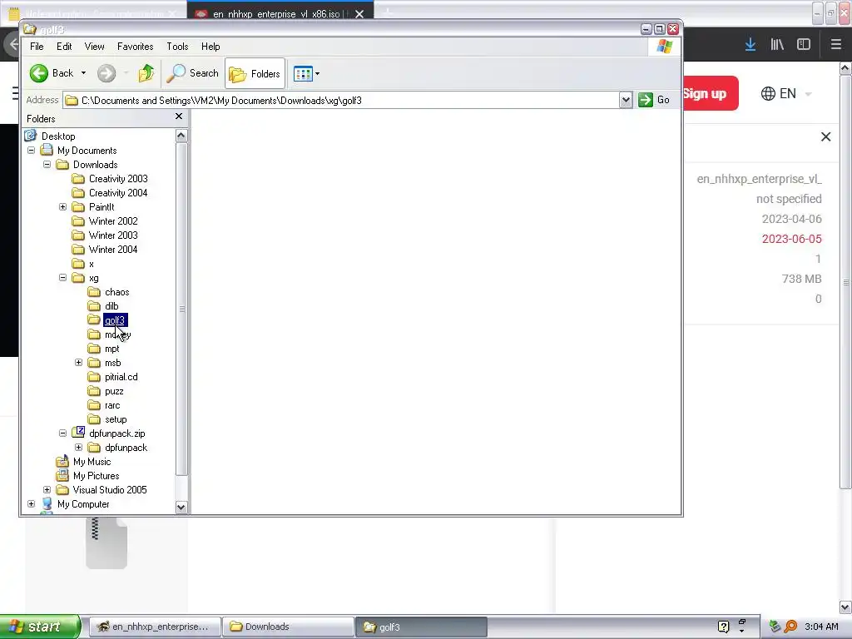Click the help question-mark tray icon
Image resolution: width=852 pixels, height=639 pixels.
coord(723,627)
